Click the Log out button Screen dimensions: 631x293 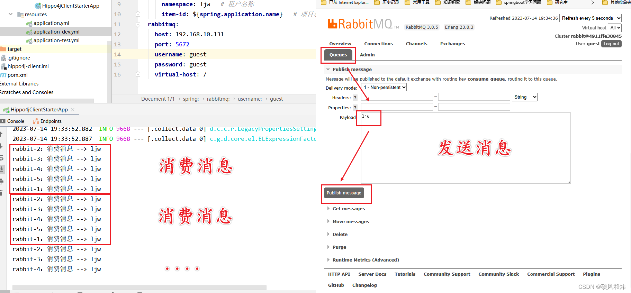611,44
